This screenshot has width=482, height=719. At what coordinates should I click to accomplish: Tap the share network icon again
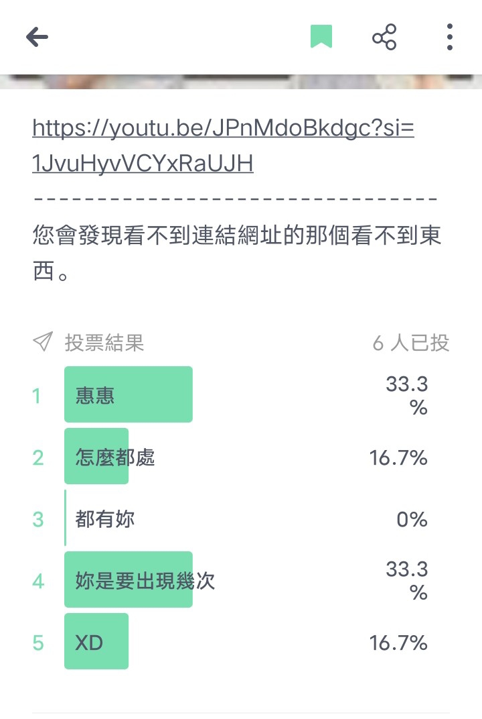[384, 38]
